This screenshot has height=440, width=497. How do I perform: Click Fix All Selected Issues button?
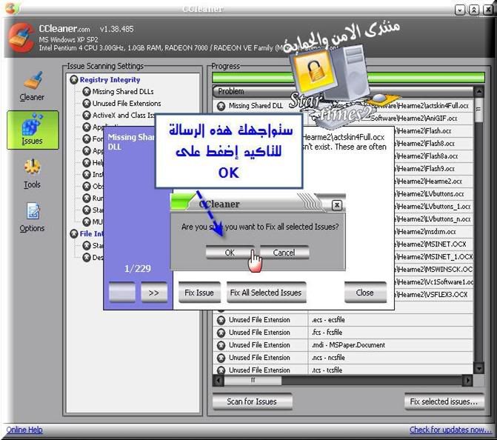(266, 293)
